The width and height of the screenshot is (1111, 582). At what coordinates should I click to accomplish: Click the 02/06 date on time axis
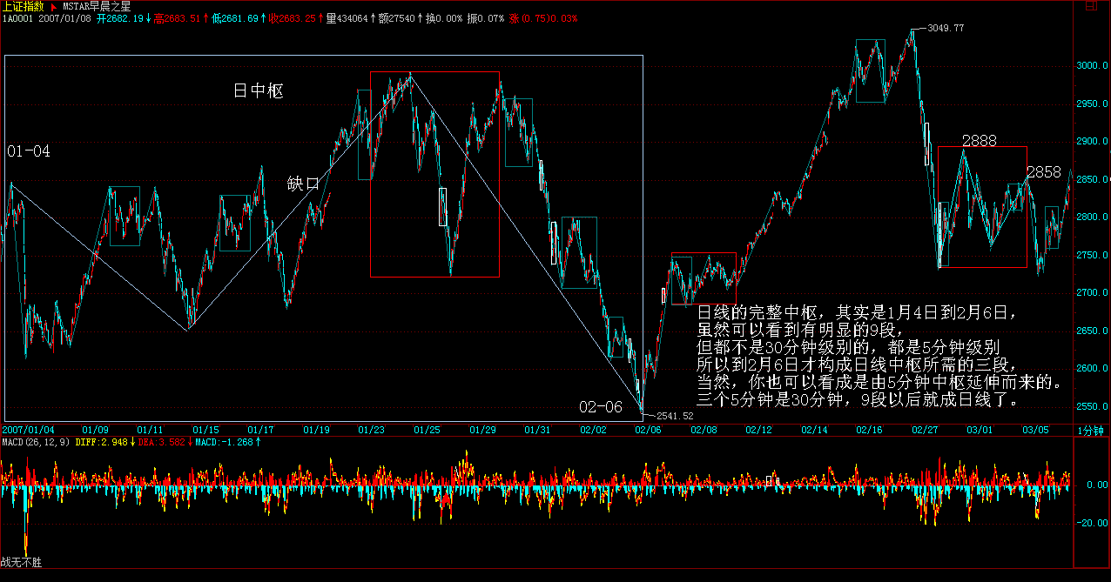click(647, 430)
